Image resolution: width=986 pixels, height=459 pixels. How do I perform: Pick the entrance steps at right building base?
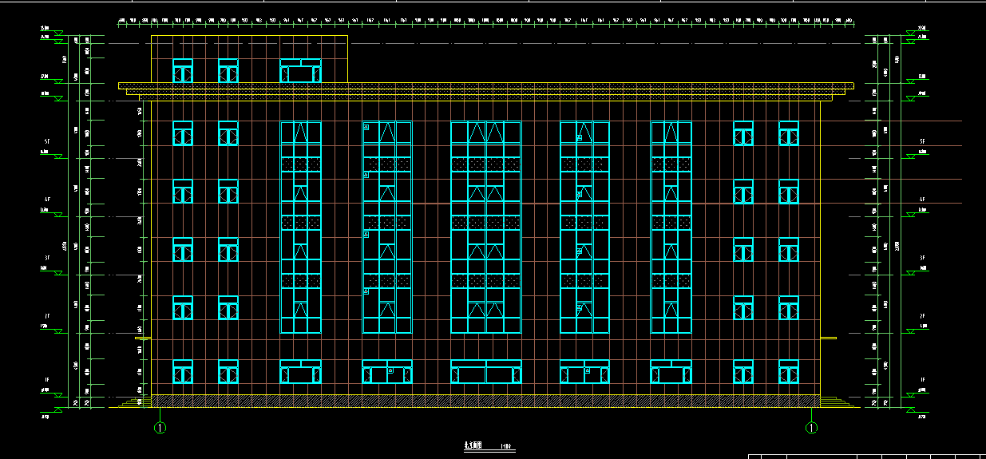coord(837,402)
